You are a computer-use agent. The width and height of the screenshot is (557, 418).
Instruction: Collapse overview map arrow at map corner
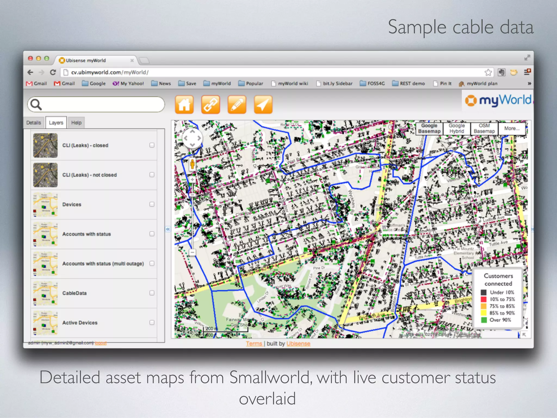[x=524, y=335]
